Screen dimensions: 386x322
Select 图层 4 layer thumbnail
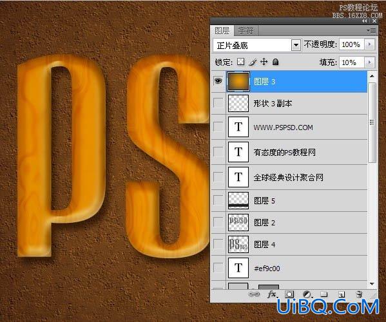pyautogui.click(x=238, y=244)
